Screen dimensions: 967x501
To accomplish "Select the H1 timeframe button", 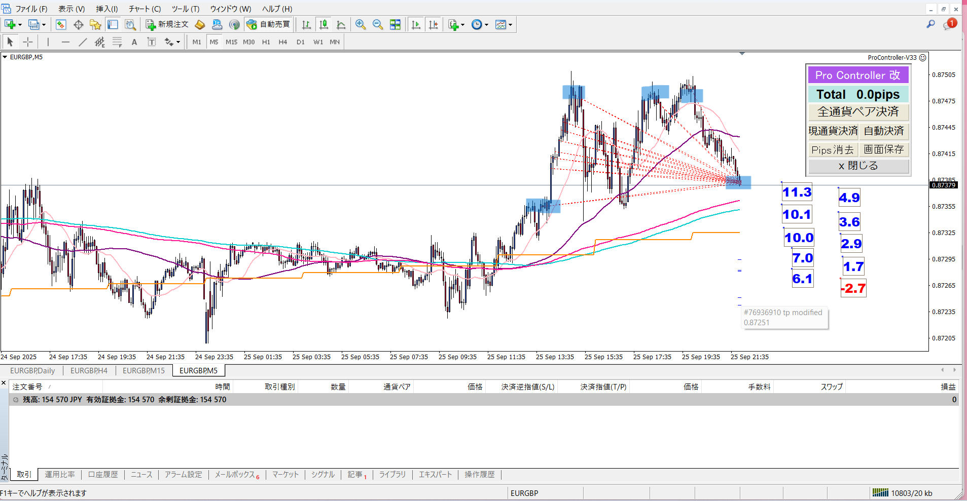I will (x=266, y=42).
